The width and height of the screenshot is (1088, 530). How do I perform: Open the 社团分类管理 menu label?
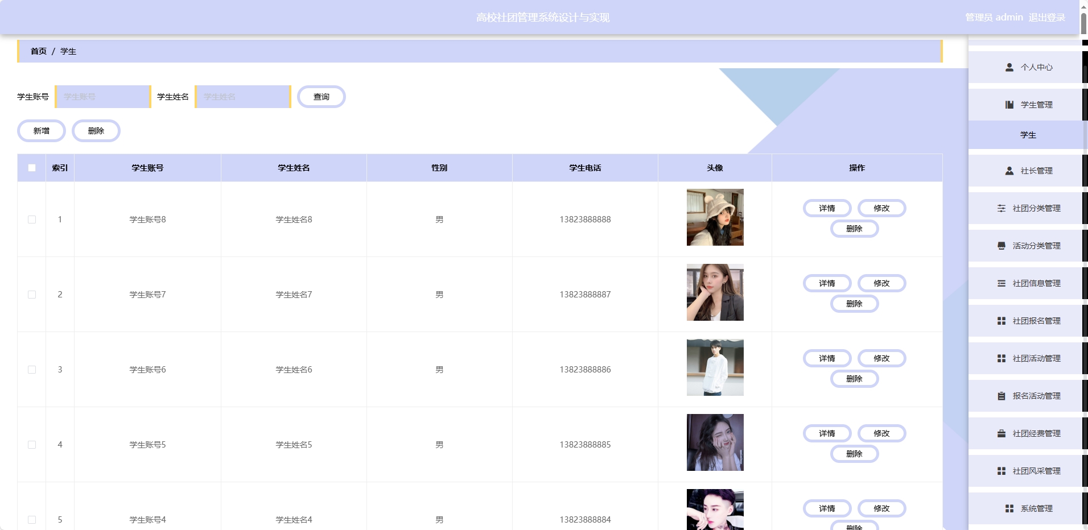point(1036,208)
